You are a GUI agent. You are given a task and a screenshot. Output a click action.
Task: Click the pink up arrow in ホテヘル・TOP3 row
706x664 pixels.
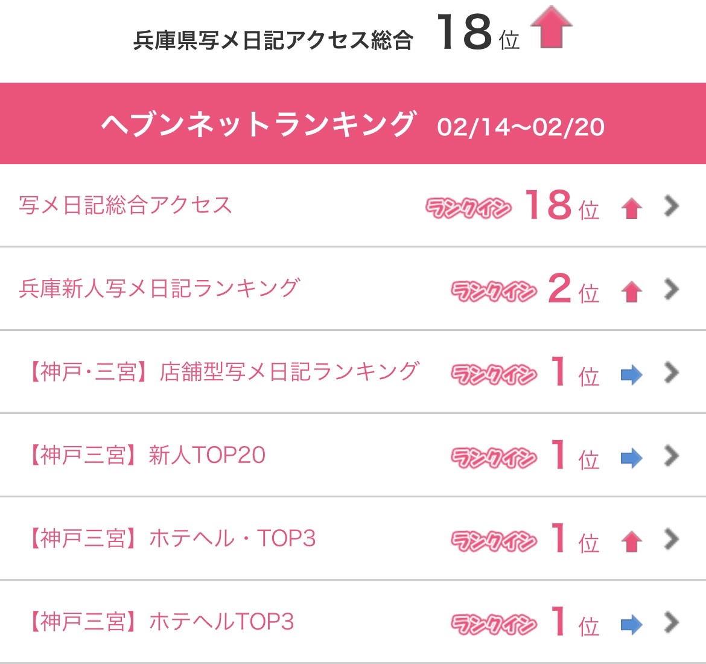click(631, 541)
